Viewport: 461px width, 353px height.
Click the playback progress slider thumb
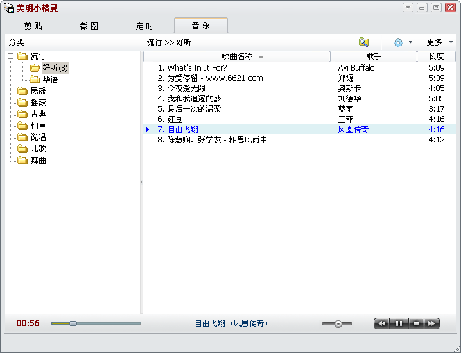(73, 323)
